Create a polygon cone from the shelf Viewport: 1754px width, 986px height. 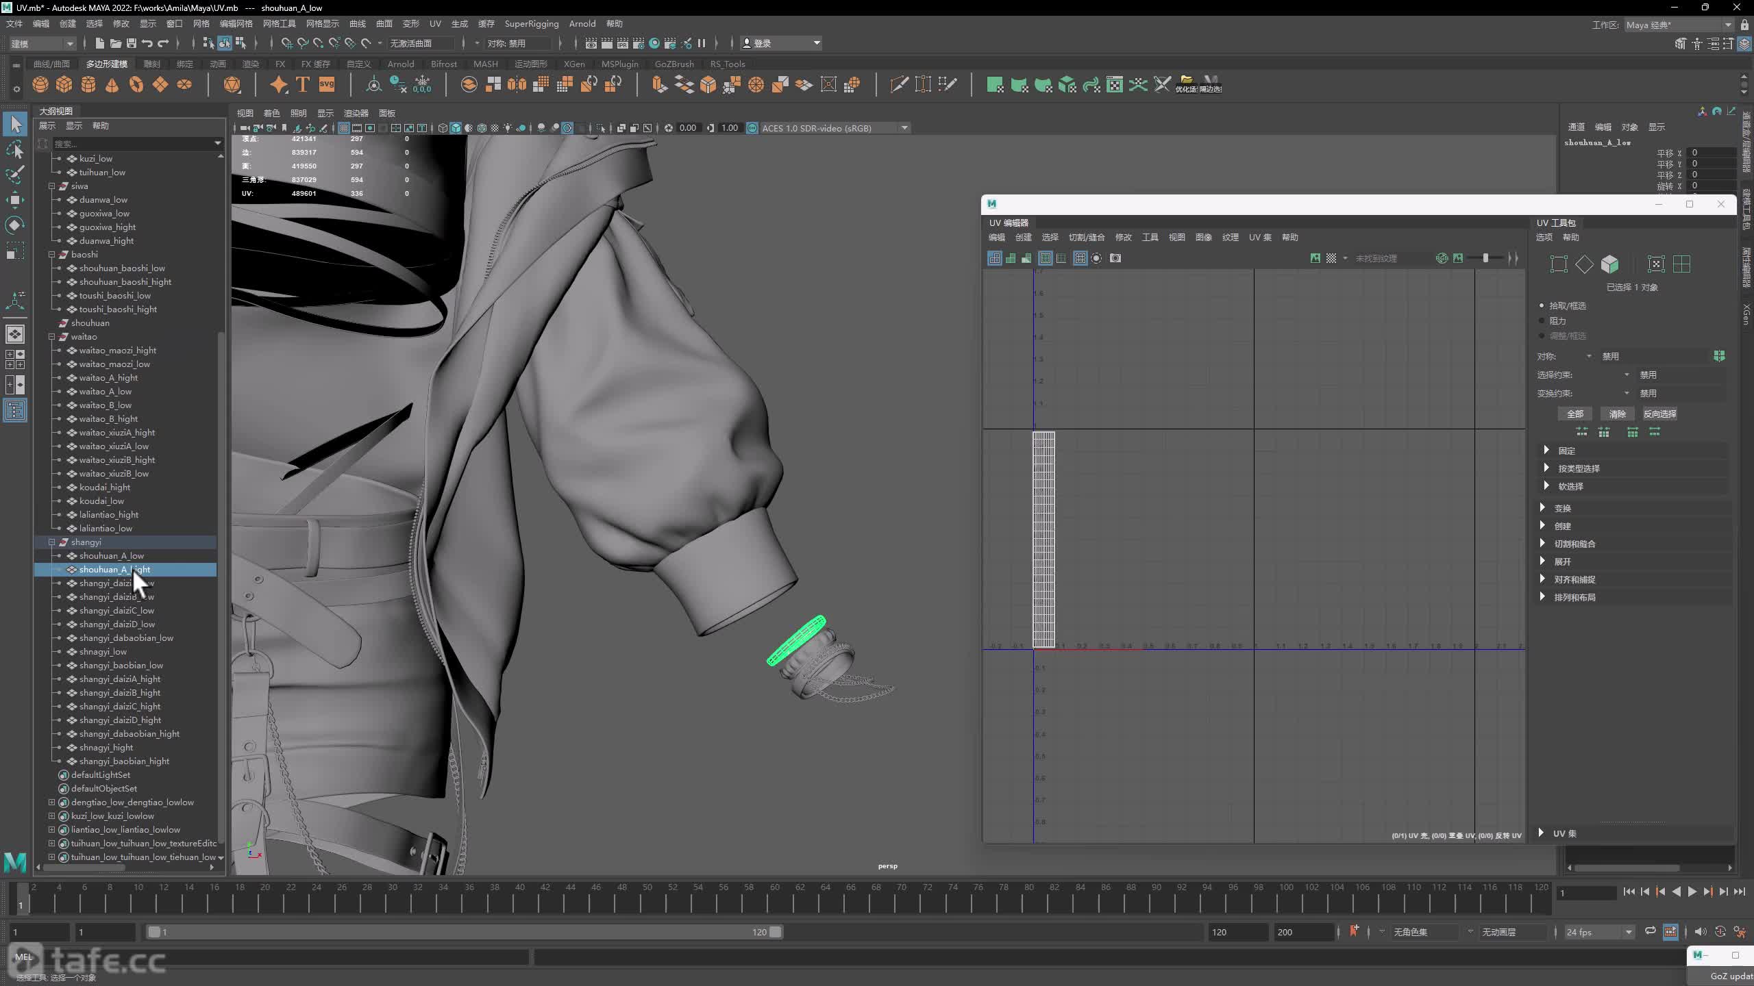(x=112, y=84)
